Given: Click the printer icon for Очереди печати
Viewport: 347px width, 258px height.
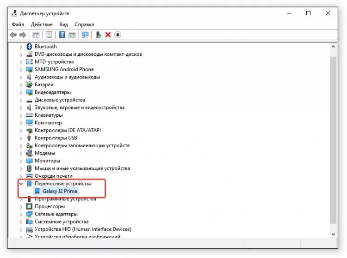Looking at the screenshot, I should (29, 176).
